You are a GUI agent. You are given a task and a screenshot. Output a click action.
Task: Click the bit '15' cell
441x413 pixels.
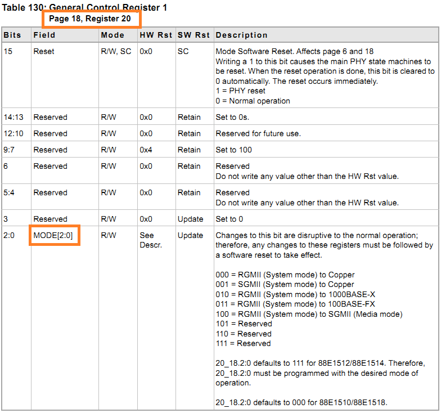[8, 51]
